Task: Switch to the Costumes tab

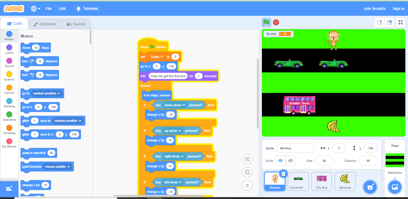Action: click(45, 24)
